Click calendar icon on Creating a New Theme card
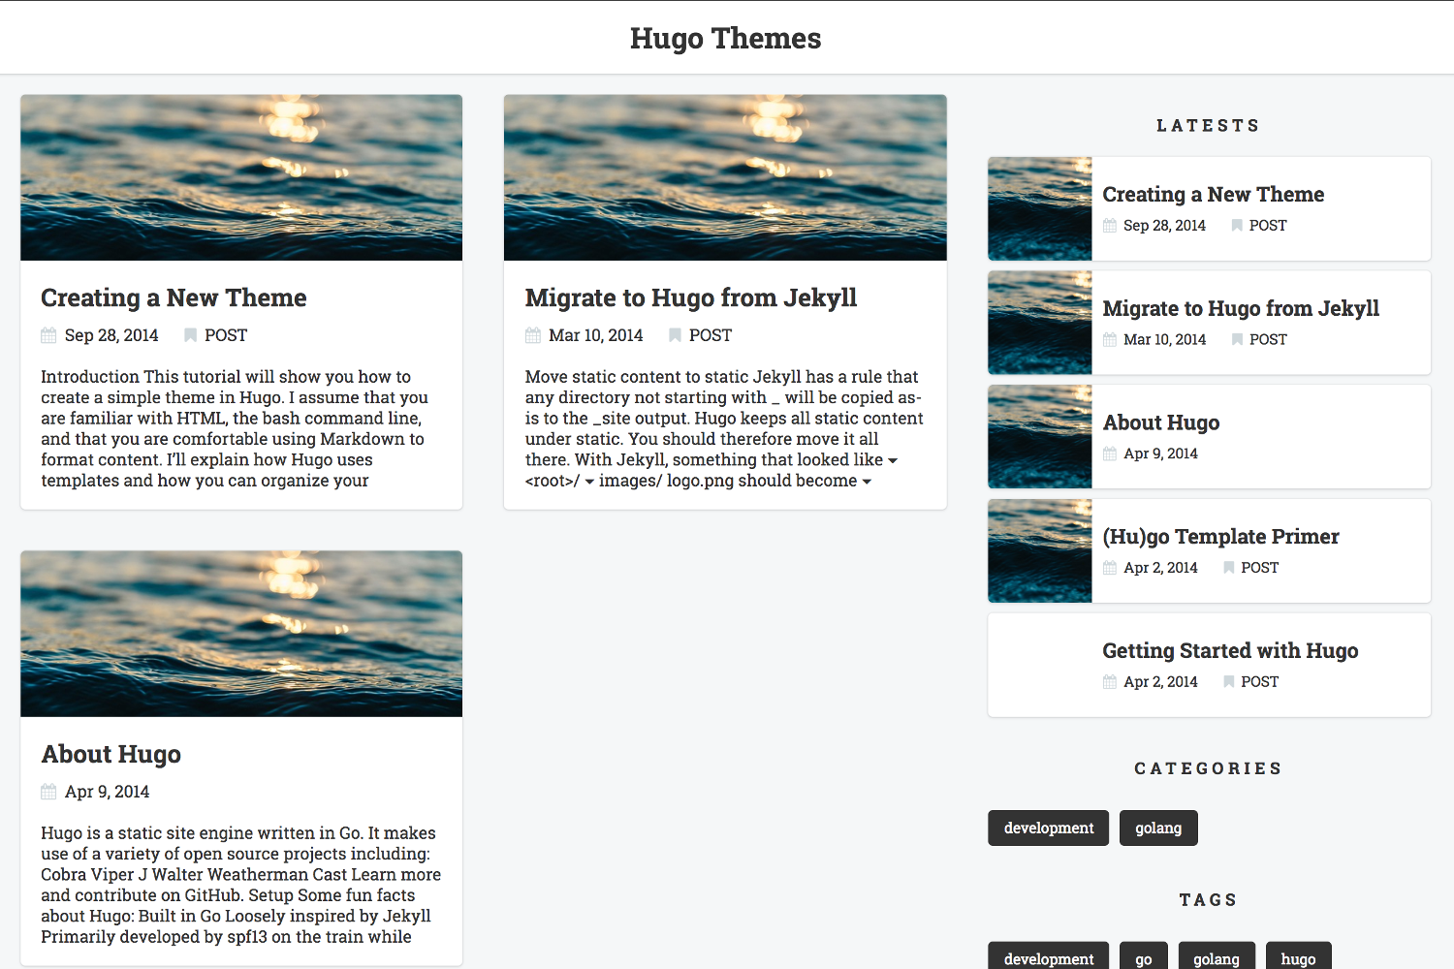Viewport: 1454px width, 969px height. click(48, 335)
